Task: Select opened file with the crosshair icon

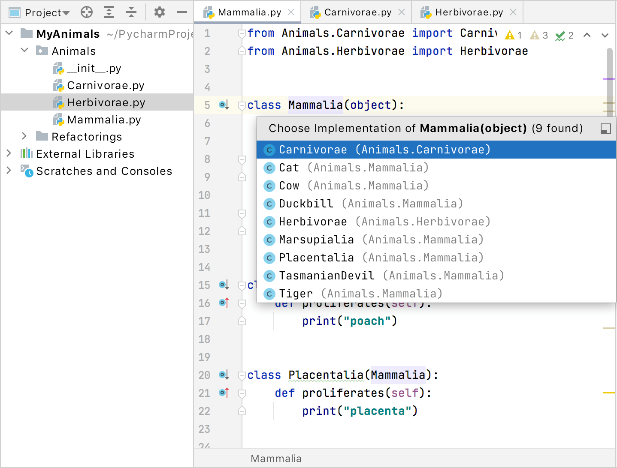Action: [x=86, y=12]
